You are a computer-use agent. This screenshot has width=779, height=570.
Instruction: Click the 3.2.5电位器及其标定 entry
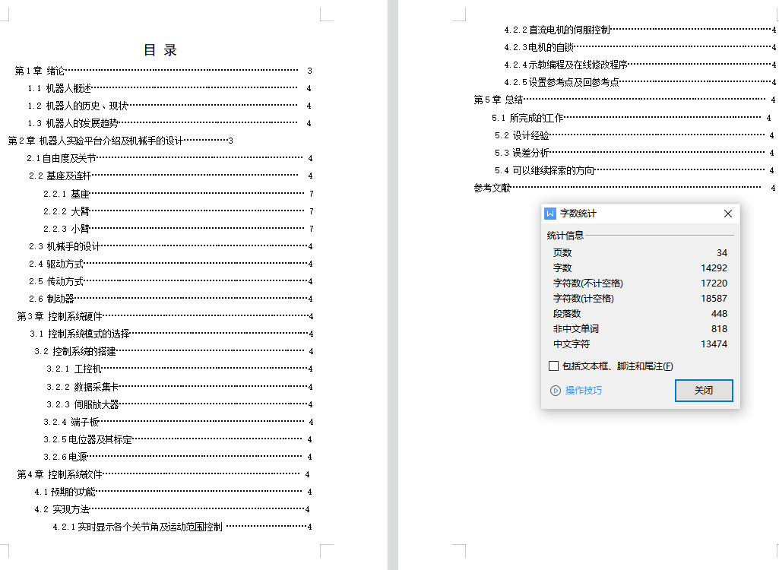(178, 439)
